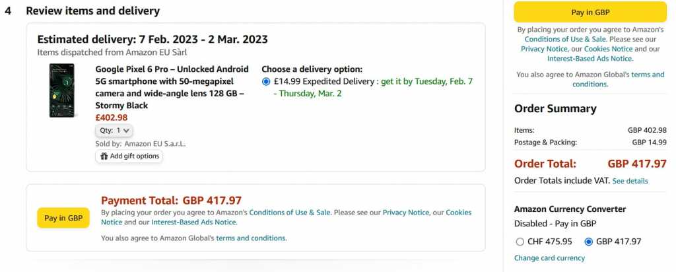Click the Change card currency link
Viewport: 676px width, 272px height.
(x=549, y=258)
